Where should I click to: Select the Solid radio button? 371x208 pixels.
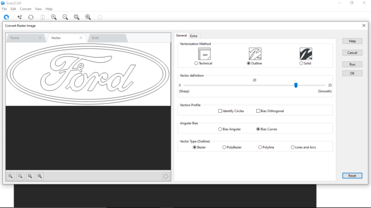(301, 63)
